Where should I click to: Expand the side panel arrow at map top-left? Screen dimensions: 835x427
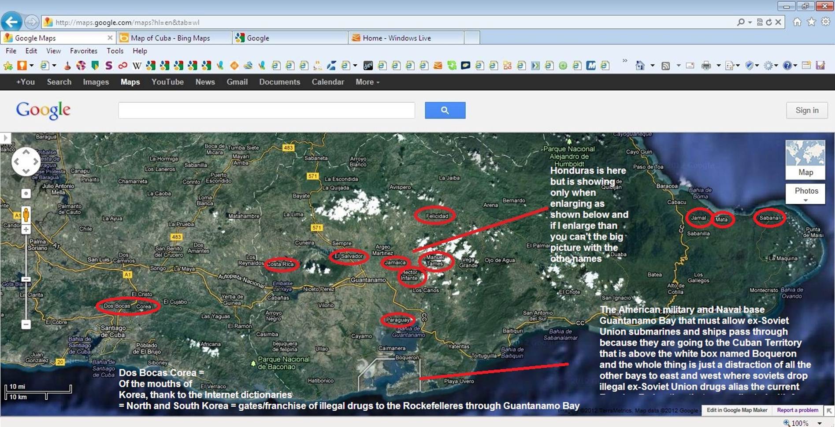[5, 138]
